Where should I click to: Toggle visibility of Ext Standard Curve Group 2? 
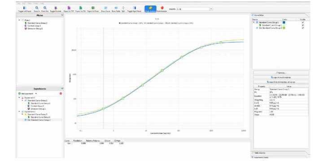[303, 28]
